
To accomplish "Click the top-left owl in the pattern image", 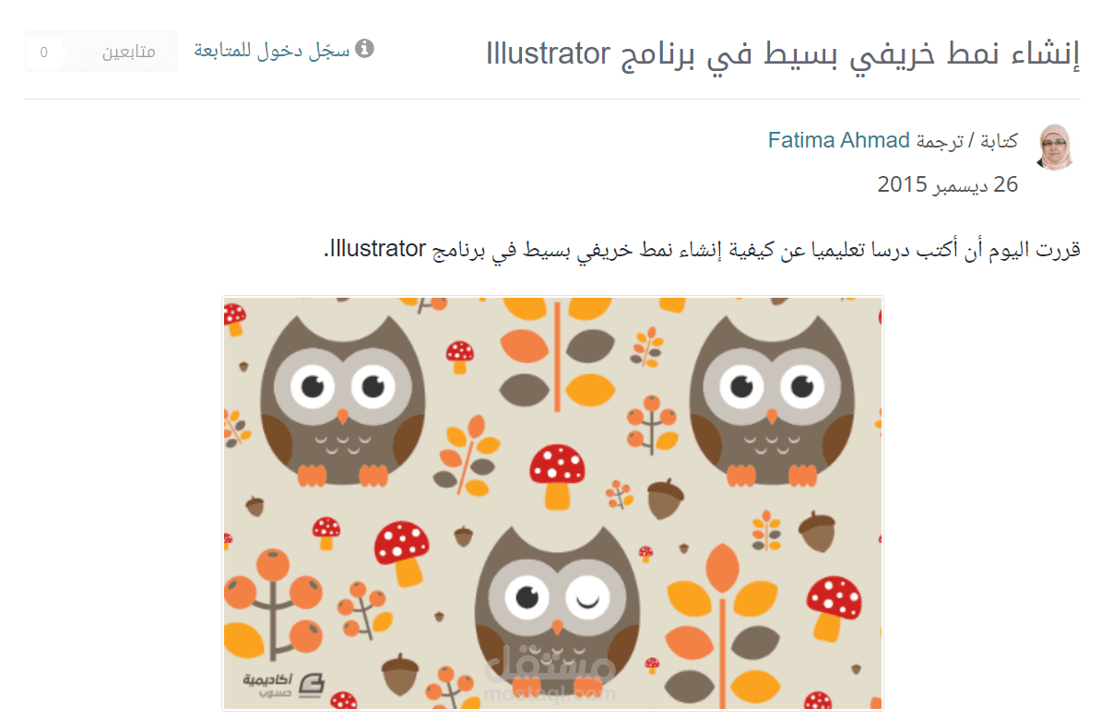I will click(x=342, y=401).
